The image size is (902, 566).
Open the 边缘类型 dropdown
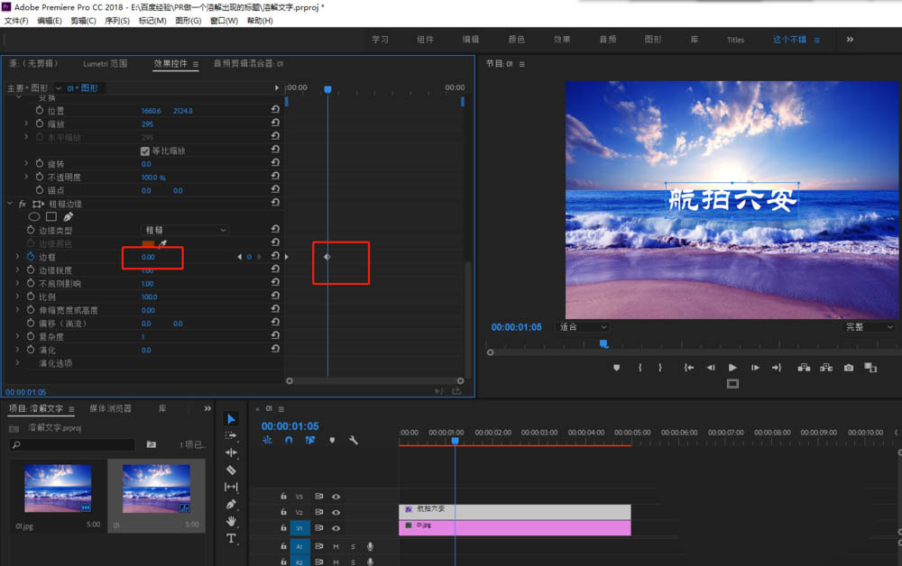185,231
